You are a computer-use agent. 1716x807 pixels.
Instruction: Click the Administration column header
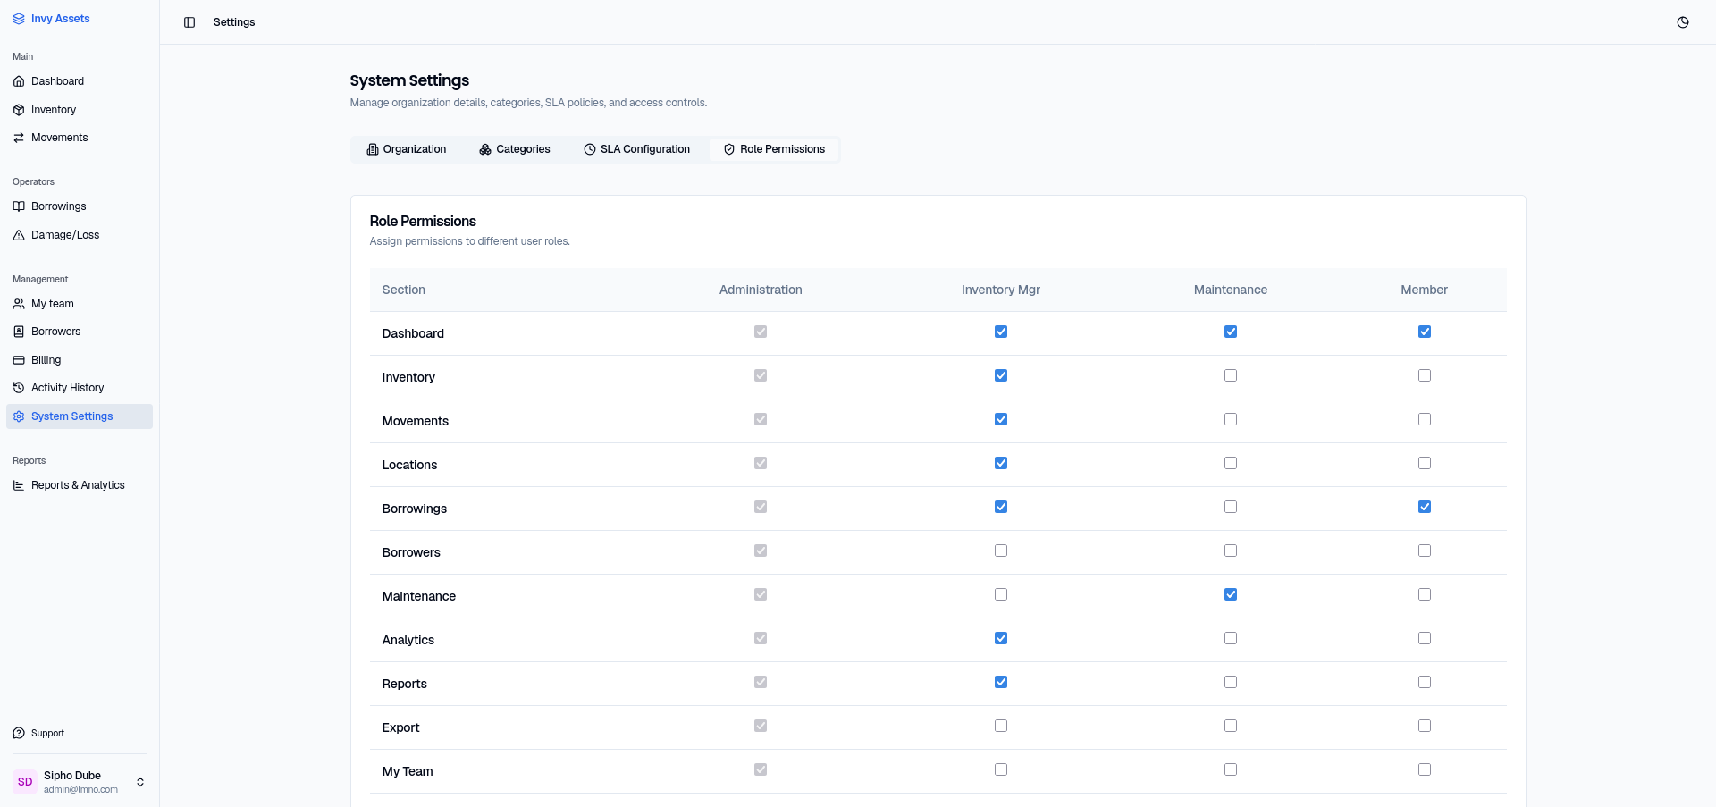click(x=761, y=290)
